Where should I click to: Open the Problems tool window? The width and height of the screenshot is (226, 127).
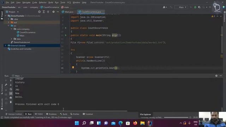click(x=51, y=114)
